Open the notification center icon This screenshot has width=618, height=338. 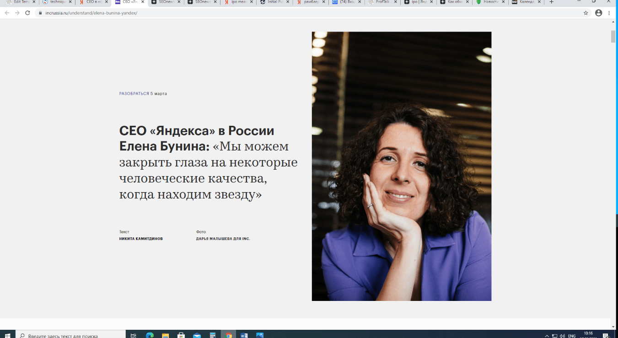click(606, 336)
